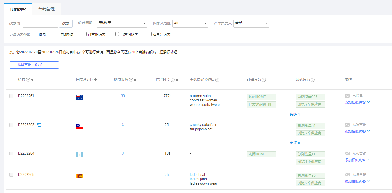Screen dimensions: 392x193
Task: Click the help icon next to 旺铺行为 column
Action: click(x=264, y=79)
